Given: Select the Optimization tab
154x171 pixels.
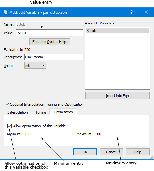Looking at the screenshot, I should tap(63, 112).
